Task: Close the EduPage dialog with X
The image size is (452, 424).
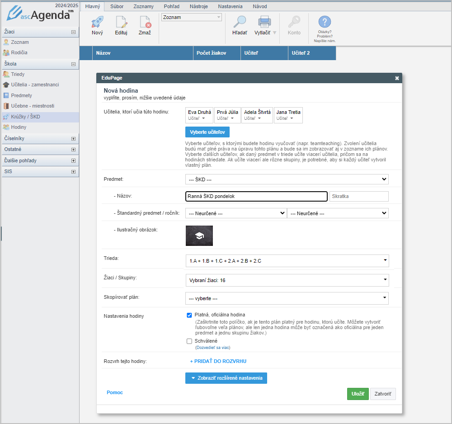Action: [397, 78]
